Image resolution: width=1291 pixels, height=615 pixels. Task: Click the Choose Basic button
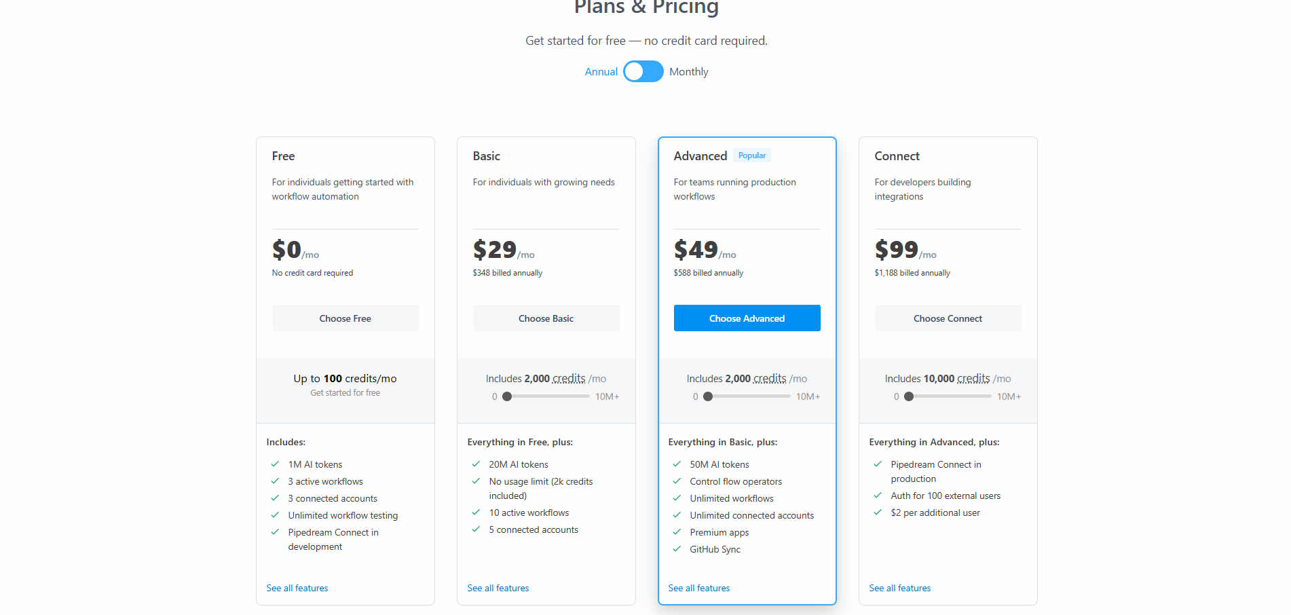(546, 318)
